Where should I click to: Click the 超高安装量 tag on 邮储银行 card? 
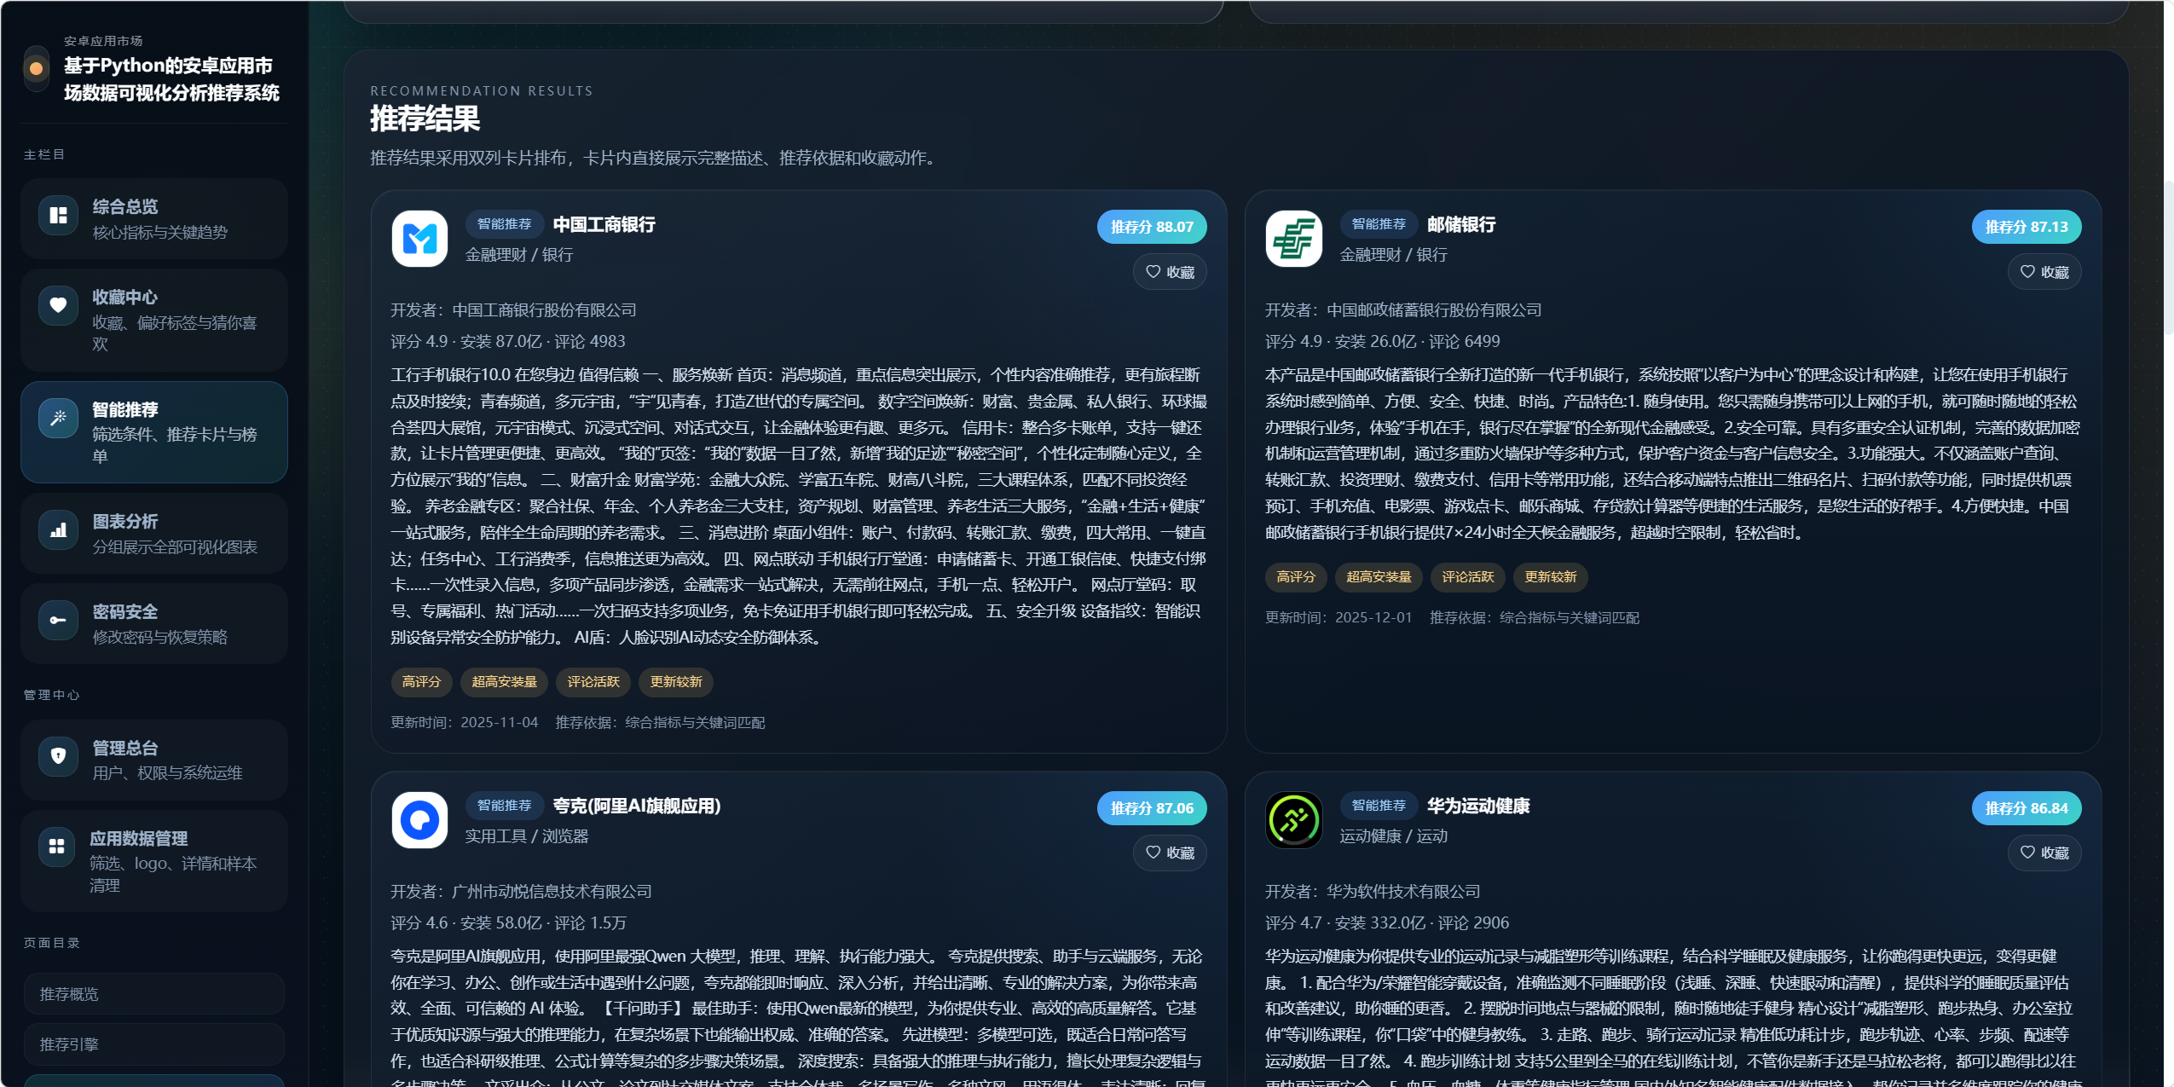tap(1378, 577)
